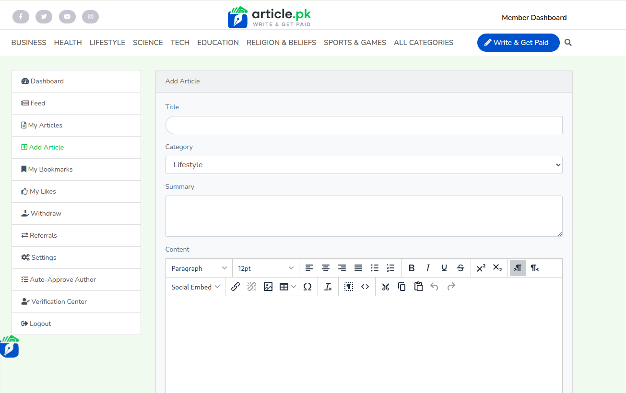The width and height of the screenshot is (626, 393).
Task: Click the insert link icon
Action: pos(236,287)
